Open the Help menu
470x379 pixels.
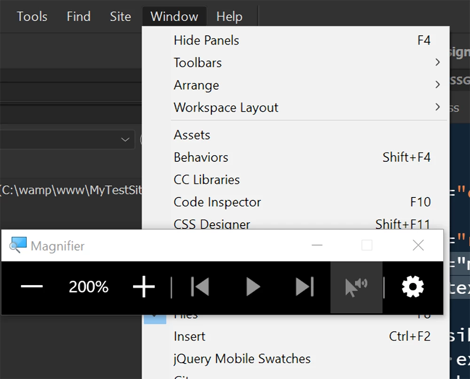click(x=229, y=16)
